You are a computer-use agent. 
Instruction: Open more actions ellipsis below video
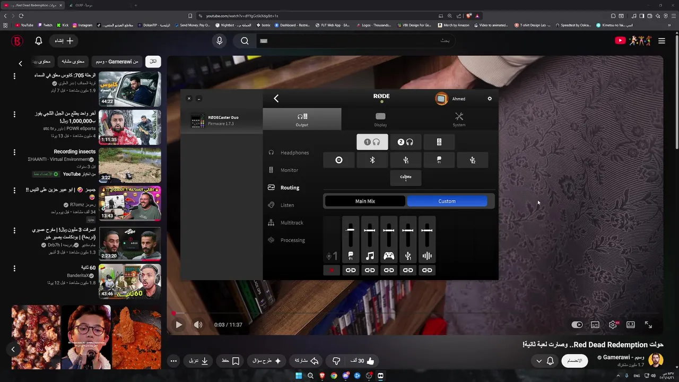(x=173, y=361)
